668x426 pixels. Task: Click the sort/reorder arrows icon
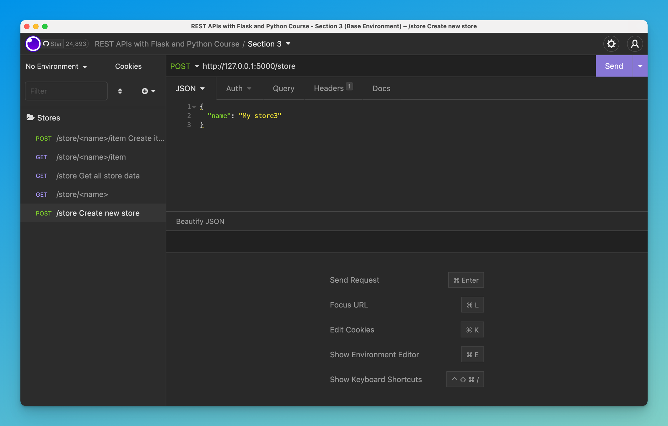120,91
